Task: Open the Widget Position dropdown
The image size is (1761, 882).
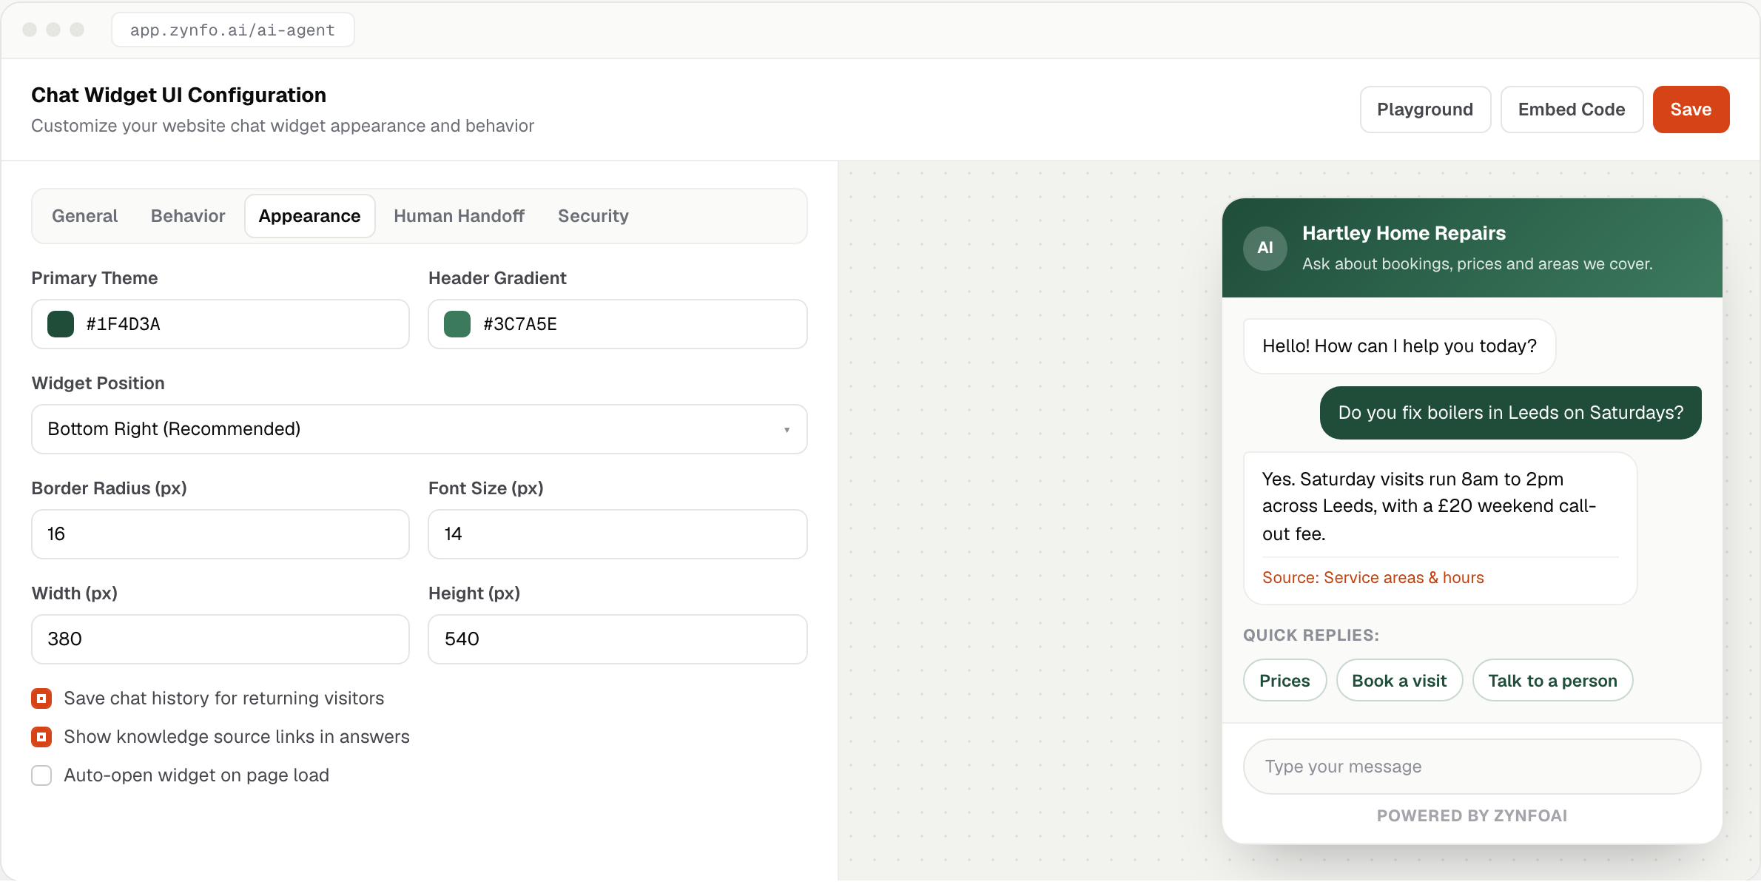Action: click(420, 429)
